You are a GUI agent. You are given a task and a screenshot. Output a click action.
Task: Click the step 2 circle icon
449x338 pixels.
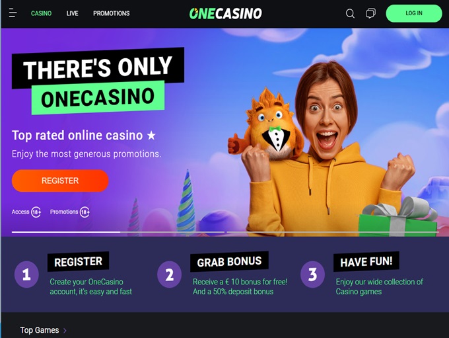pyautogui.click(x=169, y=275)
